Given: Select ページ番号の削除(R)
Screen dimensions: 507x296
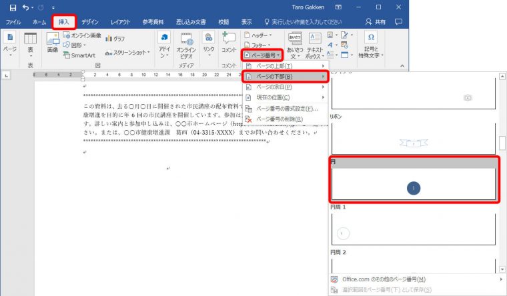Looking at the screenshot, I should [x=286, y=119].
